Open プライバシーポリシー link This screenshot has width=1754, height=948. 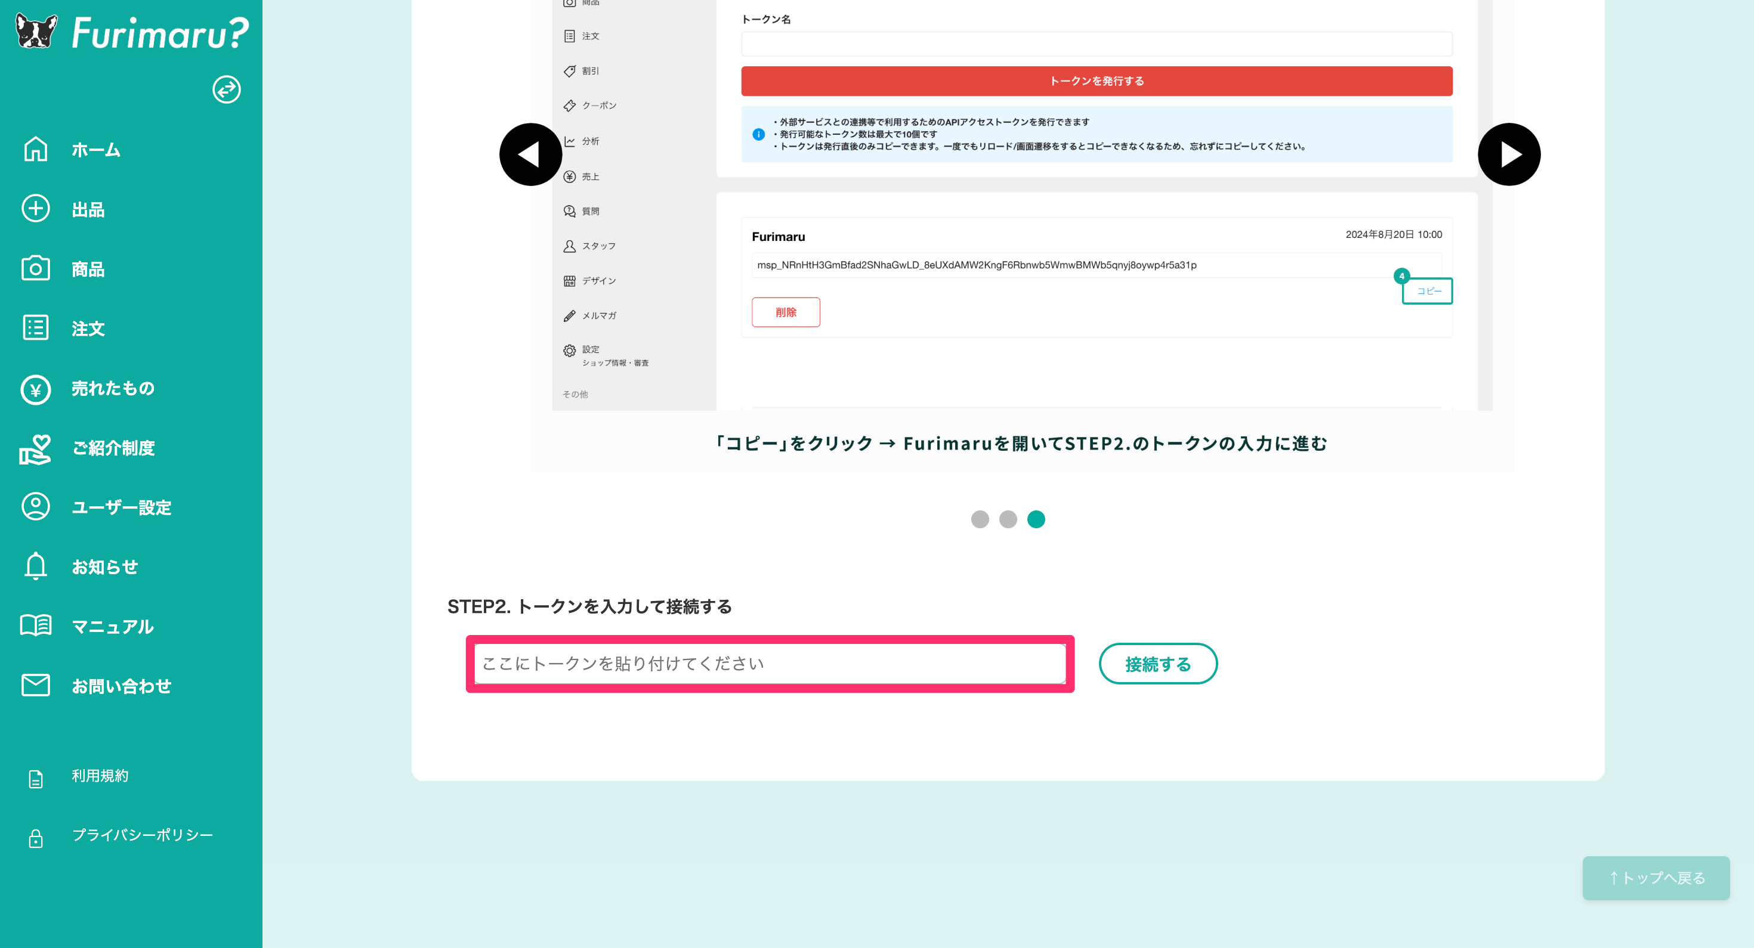pyautogui.click(x=143, y=835)
